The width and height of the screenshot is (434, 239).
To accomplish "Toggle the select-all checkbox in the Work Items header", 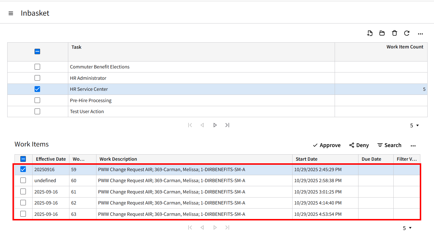I will (23, 159).
